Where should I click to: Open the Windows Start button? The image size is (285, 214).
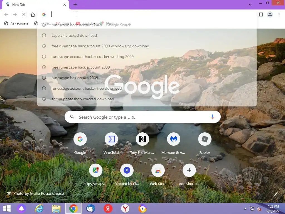click(x=7, y=208)
